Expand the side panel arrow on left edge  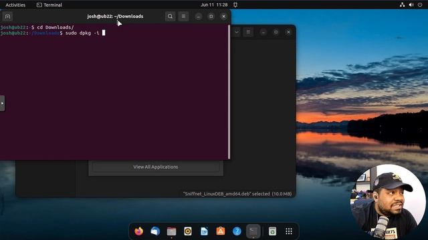tap(2, 103)
